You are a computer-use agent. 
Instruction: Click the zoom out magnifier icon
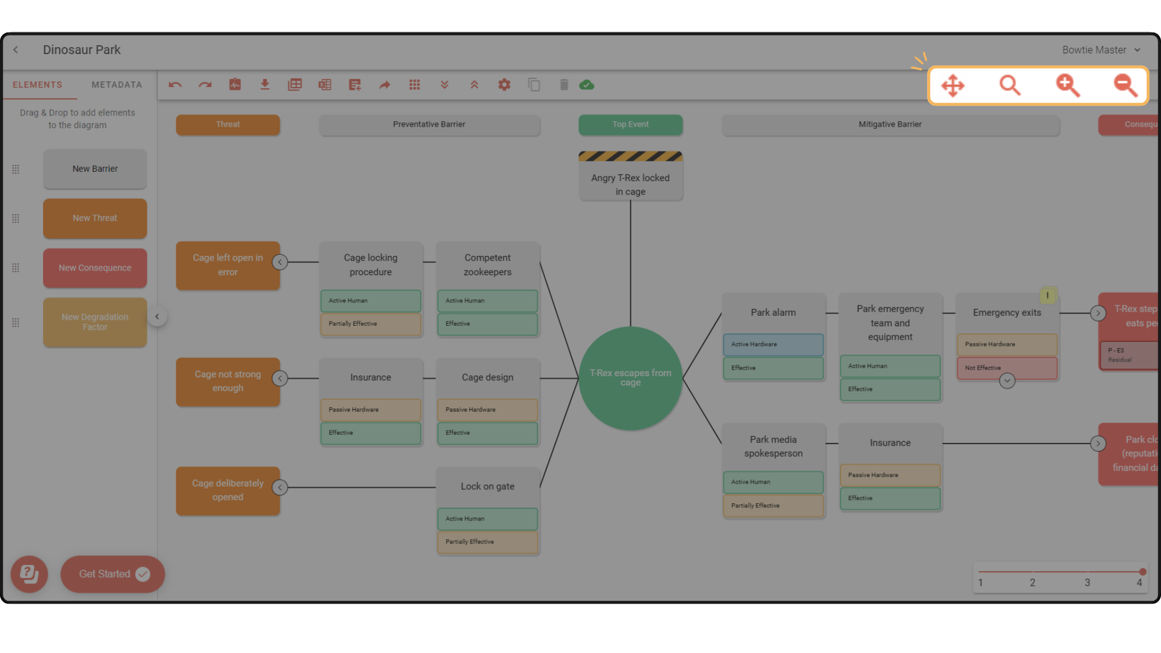(1125, 85)
